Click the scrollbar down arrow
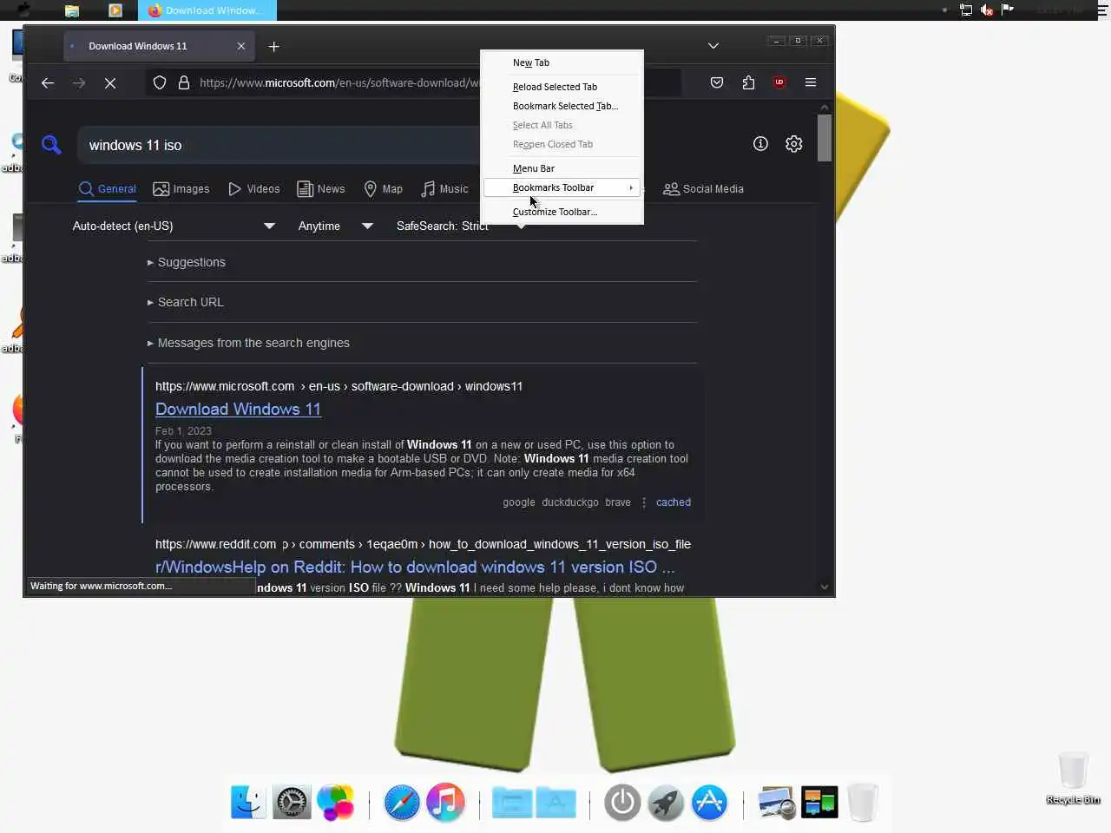 pyautogui.click(x=825, y=587)
